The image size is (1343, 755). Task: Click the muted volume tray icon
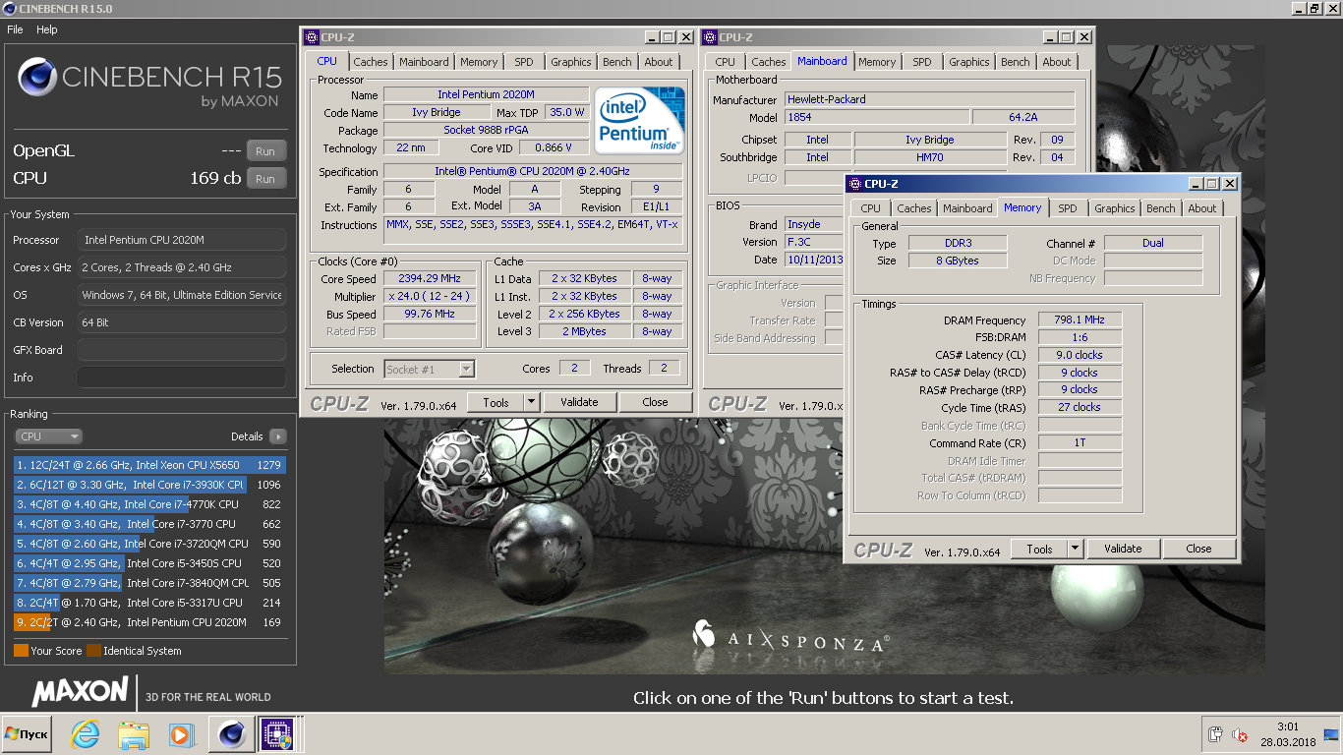coord(1240,734)
